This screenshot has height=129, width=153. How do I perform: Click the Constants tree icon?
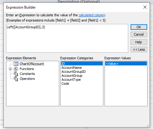coord(16,74)
